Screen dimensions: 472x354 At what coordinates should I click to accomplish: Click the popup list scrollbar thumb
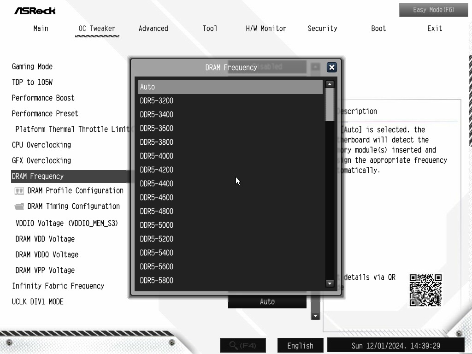330,105
